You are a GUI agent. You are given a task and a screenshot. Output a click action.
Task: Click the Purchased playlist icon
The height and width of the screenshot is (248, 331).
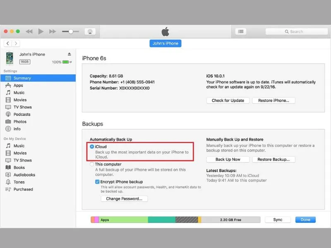click(8, 189)
